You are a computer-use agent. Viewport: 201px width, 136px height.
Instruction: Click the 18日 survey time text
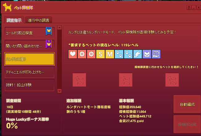(10, 107)
